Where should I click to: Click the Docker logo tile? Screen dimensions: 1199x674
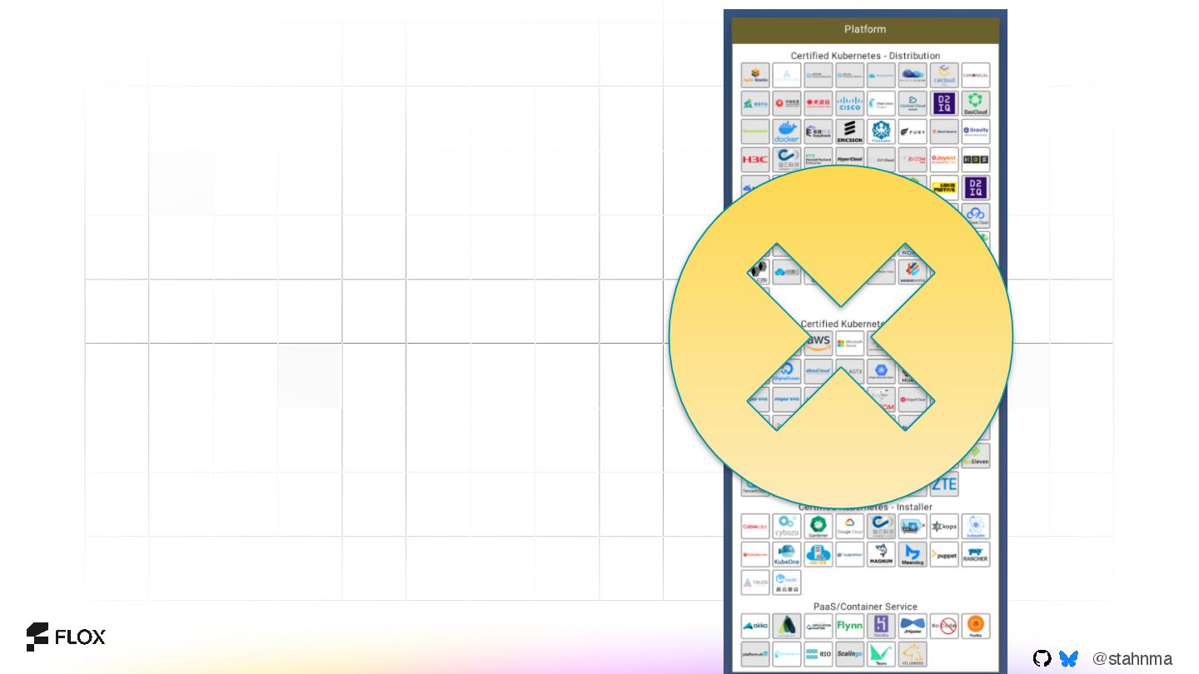coord(787,131)
